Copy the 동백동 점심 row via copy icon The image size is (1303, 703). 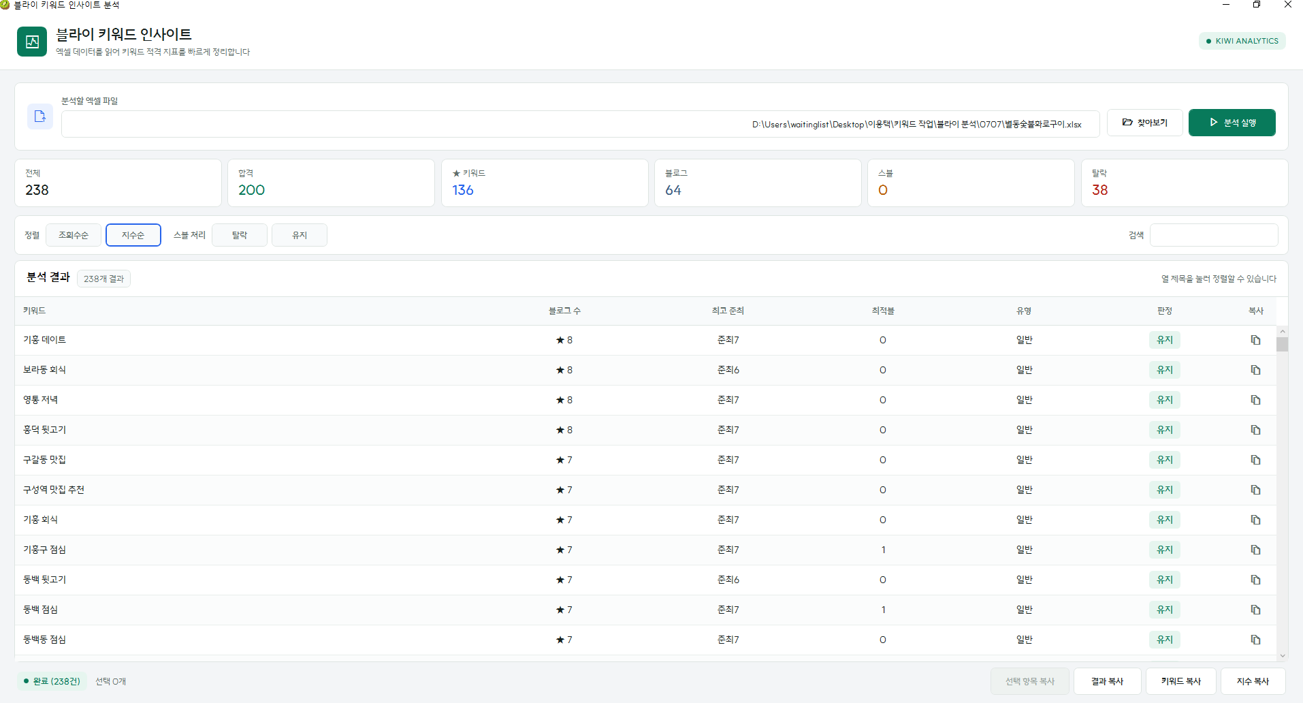pos(1255,640)
